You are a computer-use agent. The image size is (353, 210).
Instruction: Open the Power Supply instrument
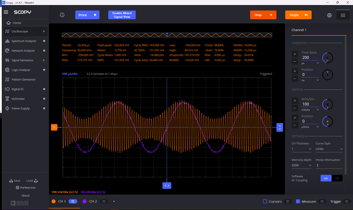coord(21,108)
